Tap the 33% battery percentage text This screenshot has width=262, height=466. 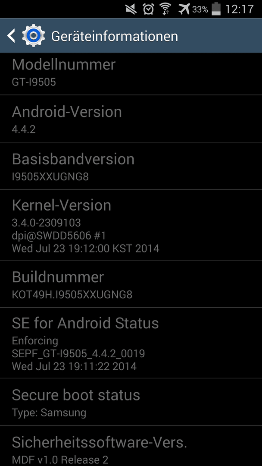[200, 9]
